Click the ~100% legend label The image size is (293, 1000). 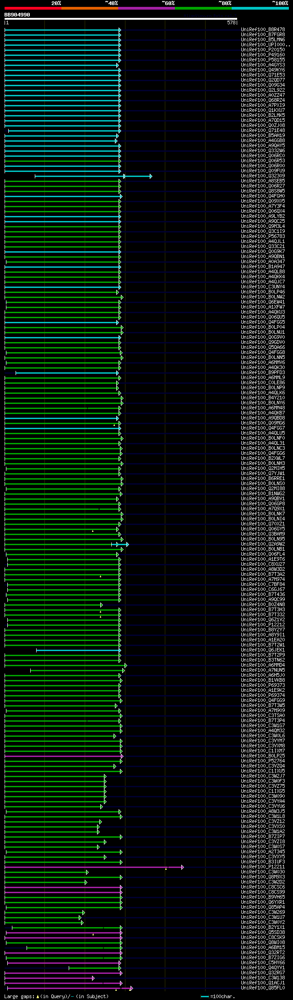[x=280, y=3]
